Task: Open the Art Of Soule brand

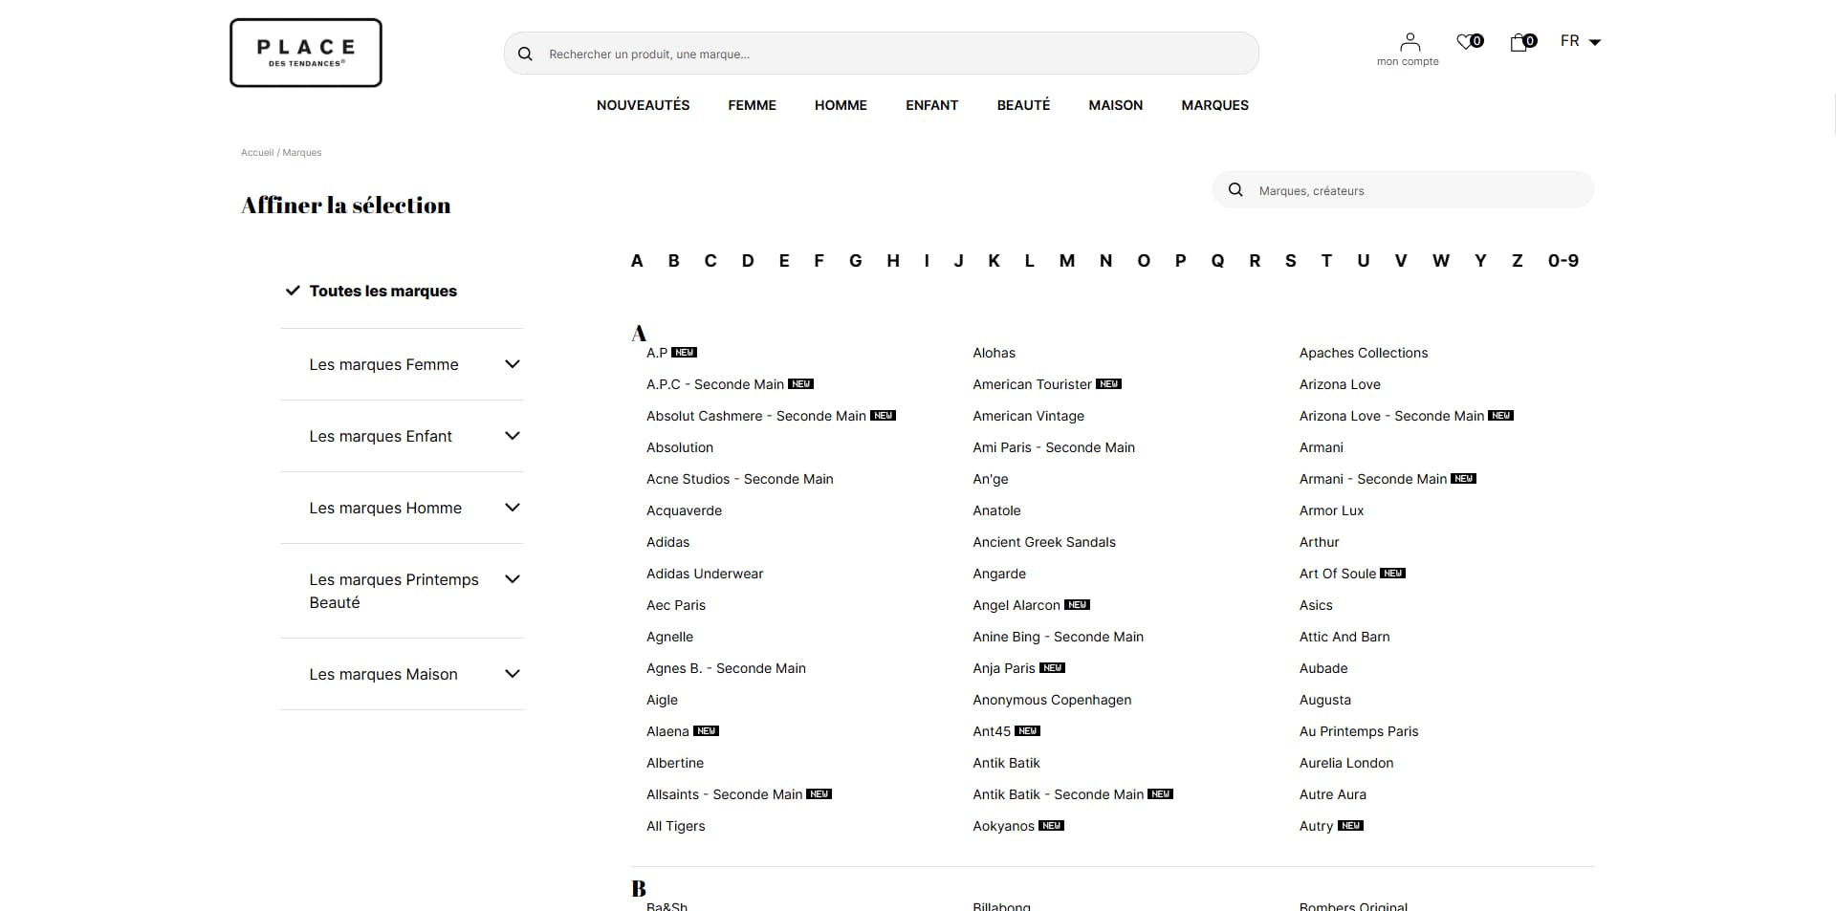Action: [1337, 574]
